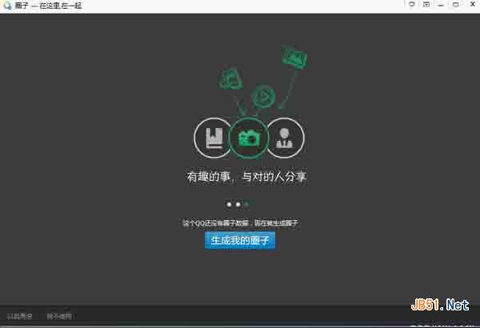Click the blue 生成我的圈子 button

pyautogui.click(x=240, y=241)
